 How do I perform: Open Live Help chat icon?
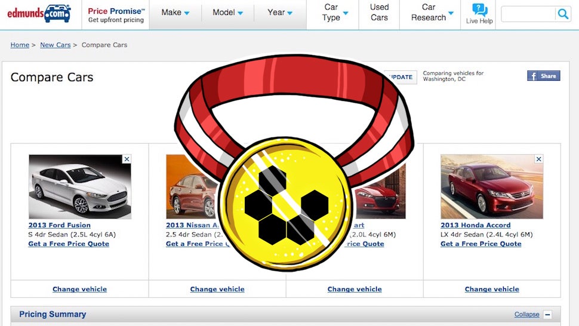(x=479, y=14)
